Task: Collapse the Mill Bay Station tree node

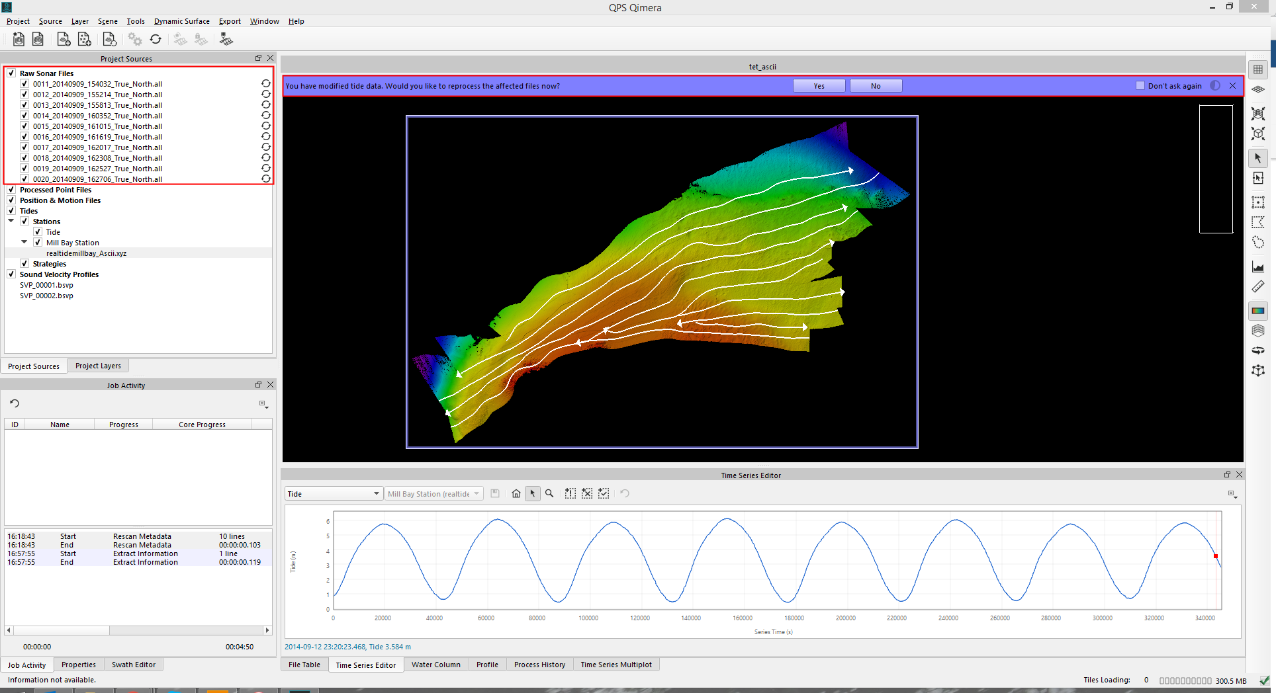Action: tap(24, 243)
